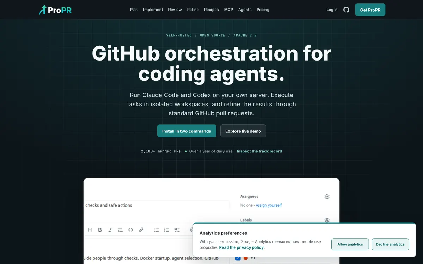
Task: Open the Recipes page
Action: [211, 10]
